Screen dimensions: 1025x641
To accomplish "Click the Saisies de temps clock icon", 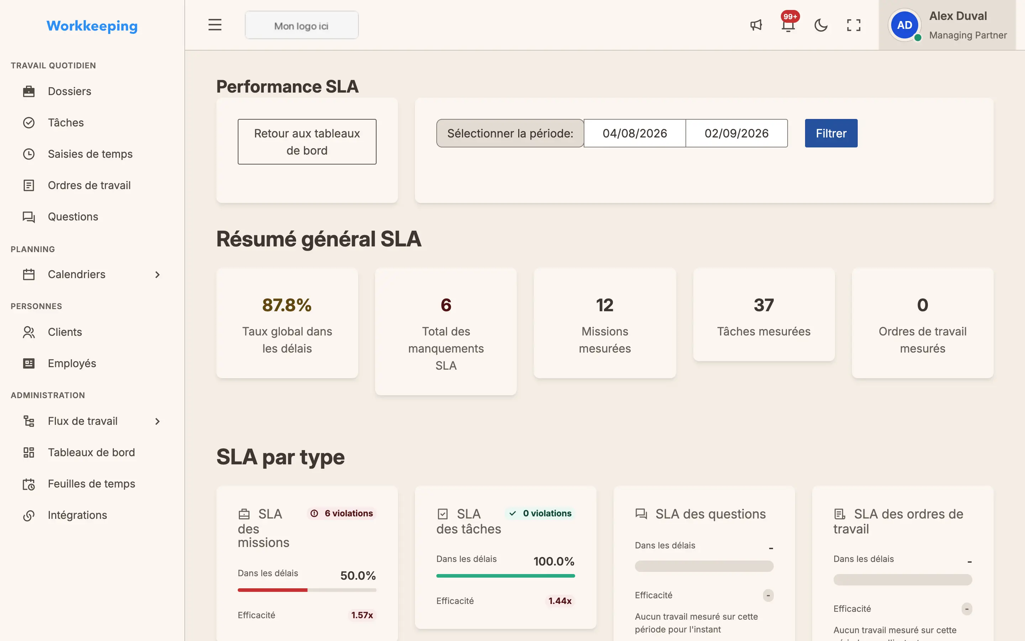I will pos(29,154).
